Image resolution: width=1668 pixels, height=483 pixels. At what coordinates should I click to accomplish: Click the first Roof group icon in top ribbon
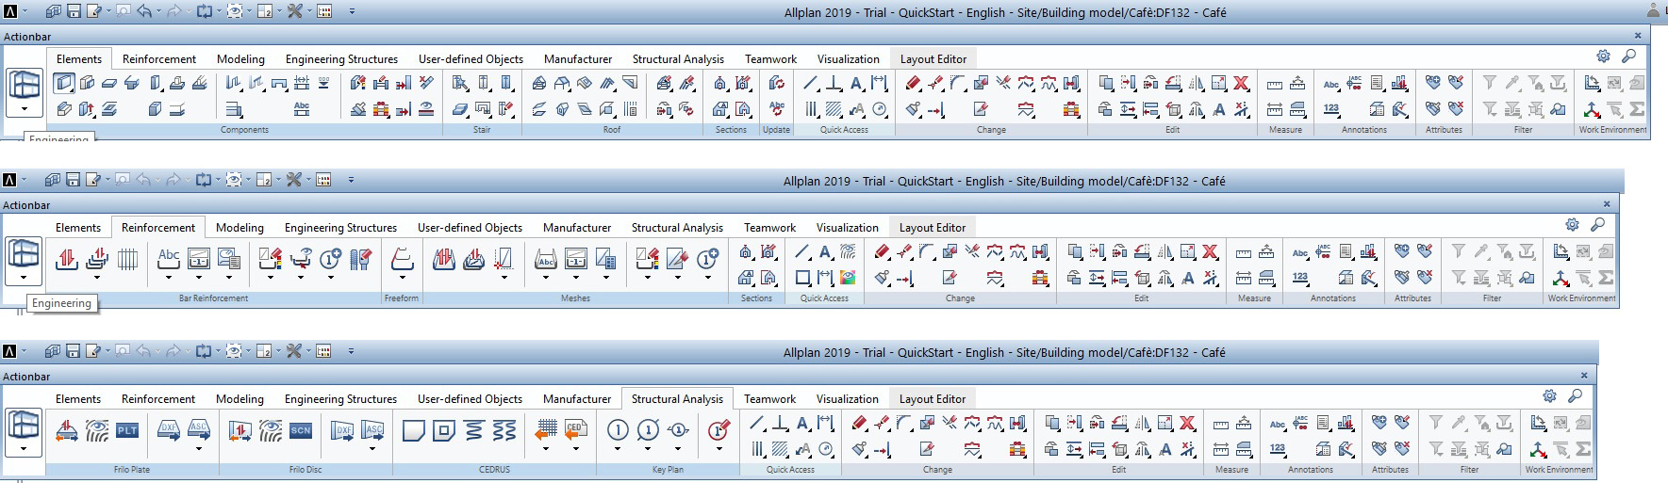tap(539, 83)
